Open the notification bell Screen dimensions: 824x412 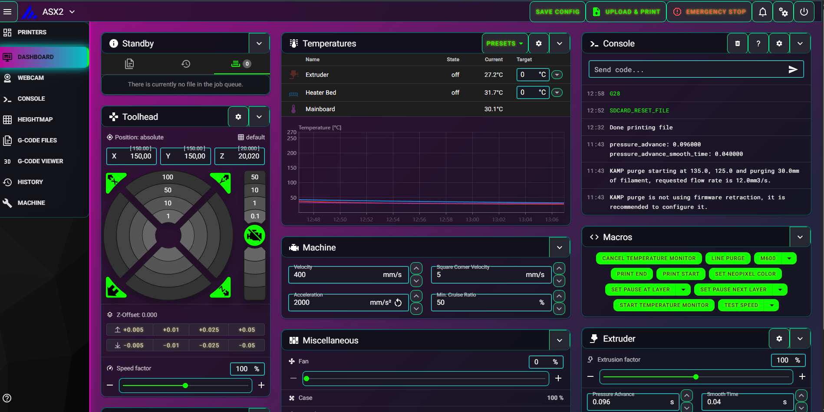pyautogui.click(x=762, y=11)
